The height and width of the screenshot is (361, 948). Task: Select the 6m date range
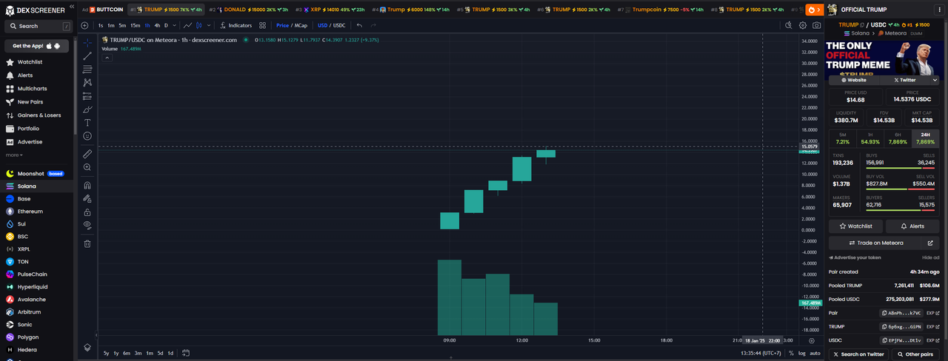click(x=127, y=353)
